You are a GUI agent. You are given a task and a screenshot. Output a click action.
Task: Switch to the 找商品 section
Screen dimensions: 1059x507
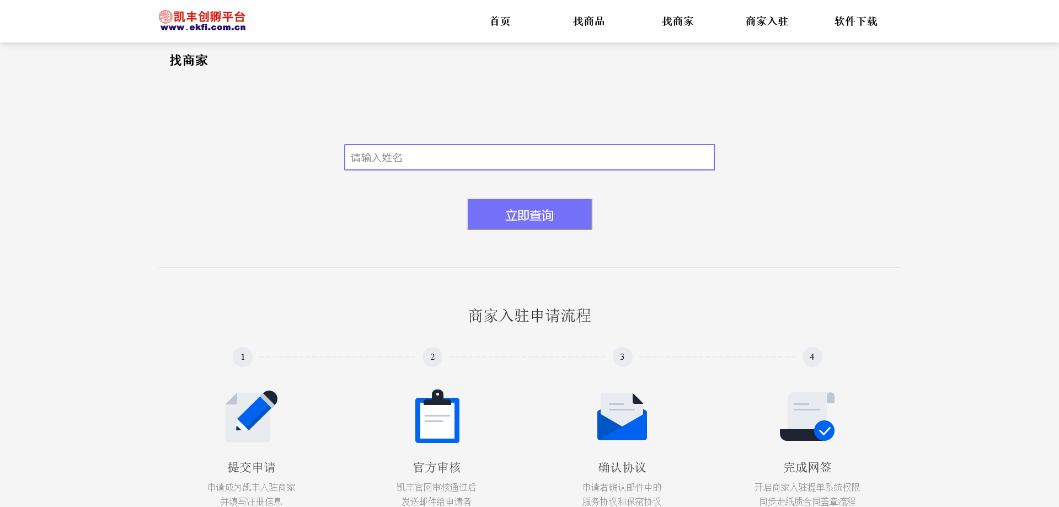[589, 21]
